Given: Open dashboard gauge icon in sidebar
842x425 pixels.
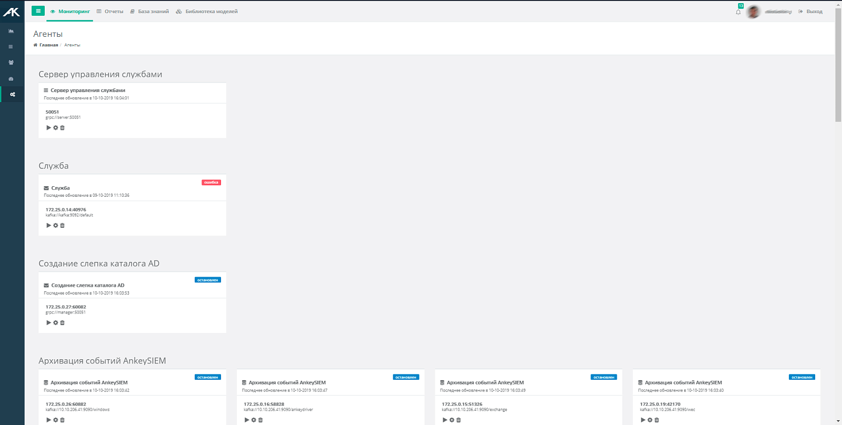Looking at the screenshot, I should pyautogui.click(x=11, y=79).
